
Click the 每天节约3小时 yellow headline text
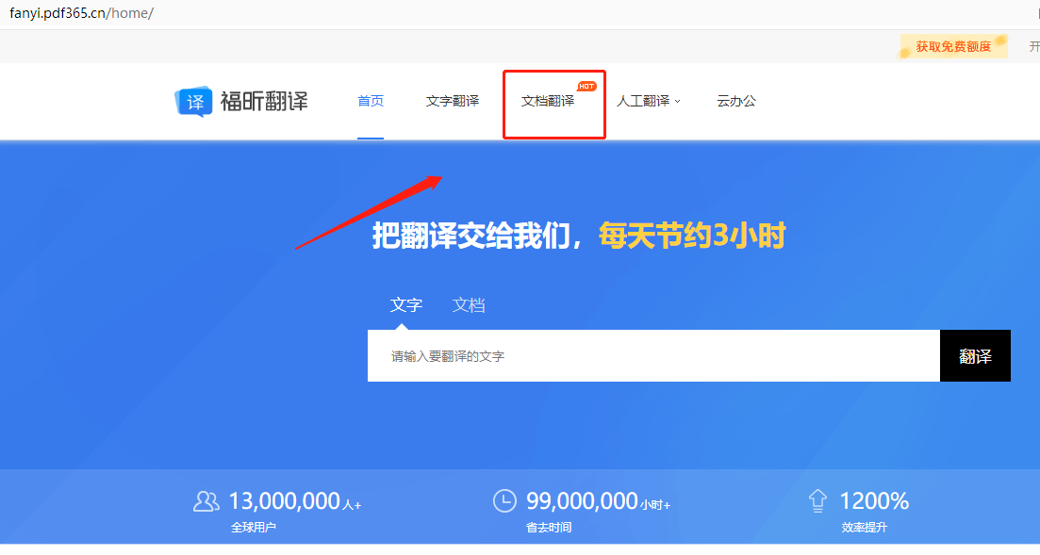pyautogui.click(x=692, y=236)
